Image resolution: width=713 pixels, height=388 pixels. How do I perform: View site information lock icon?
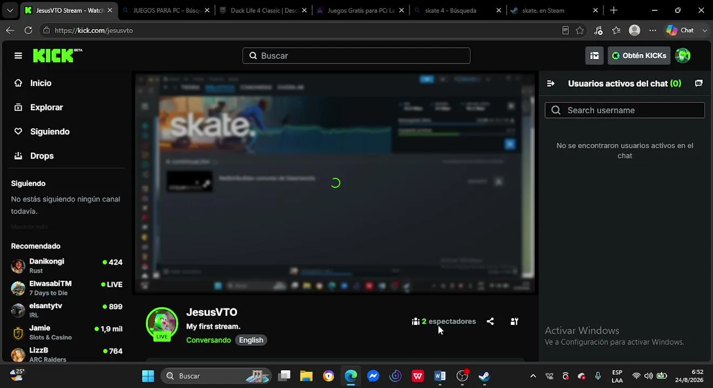pyautogui.click(x=47, y=30)
